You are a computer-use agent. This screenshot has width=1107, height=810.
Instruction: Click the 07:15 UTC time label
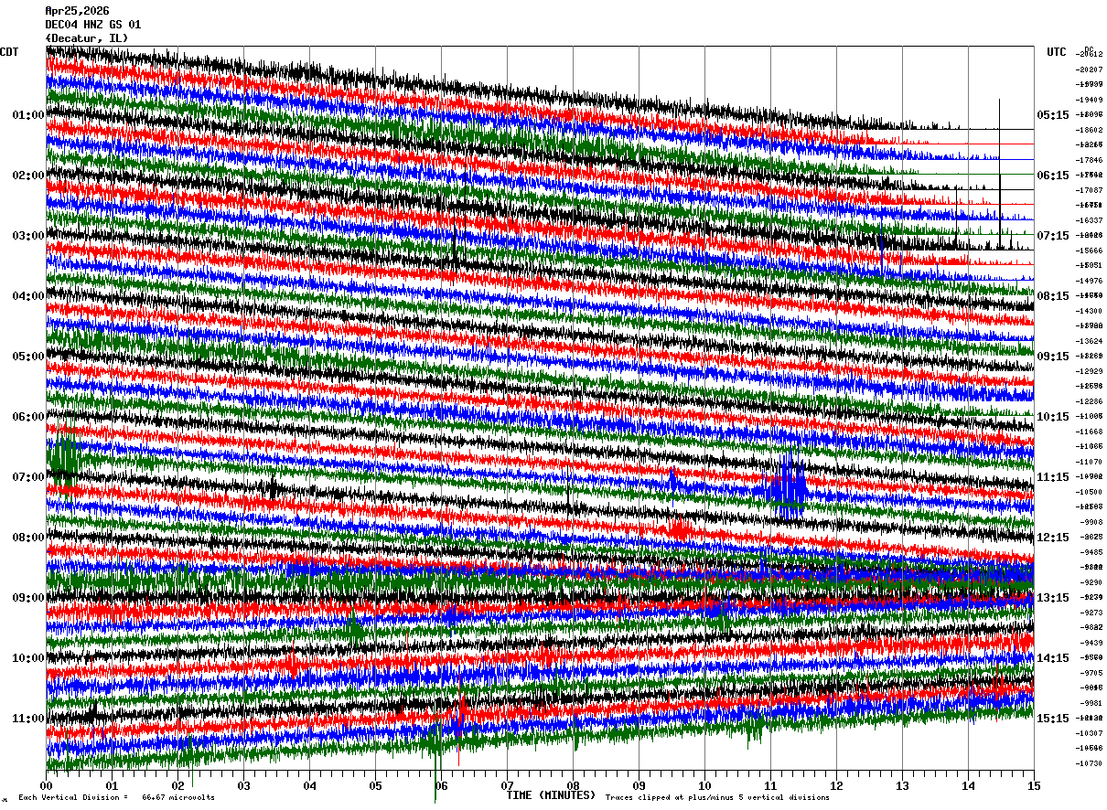tap(1053, 236)
